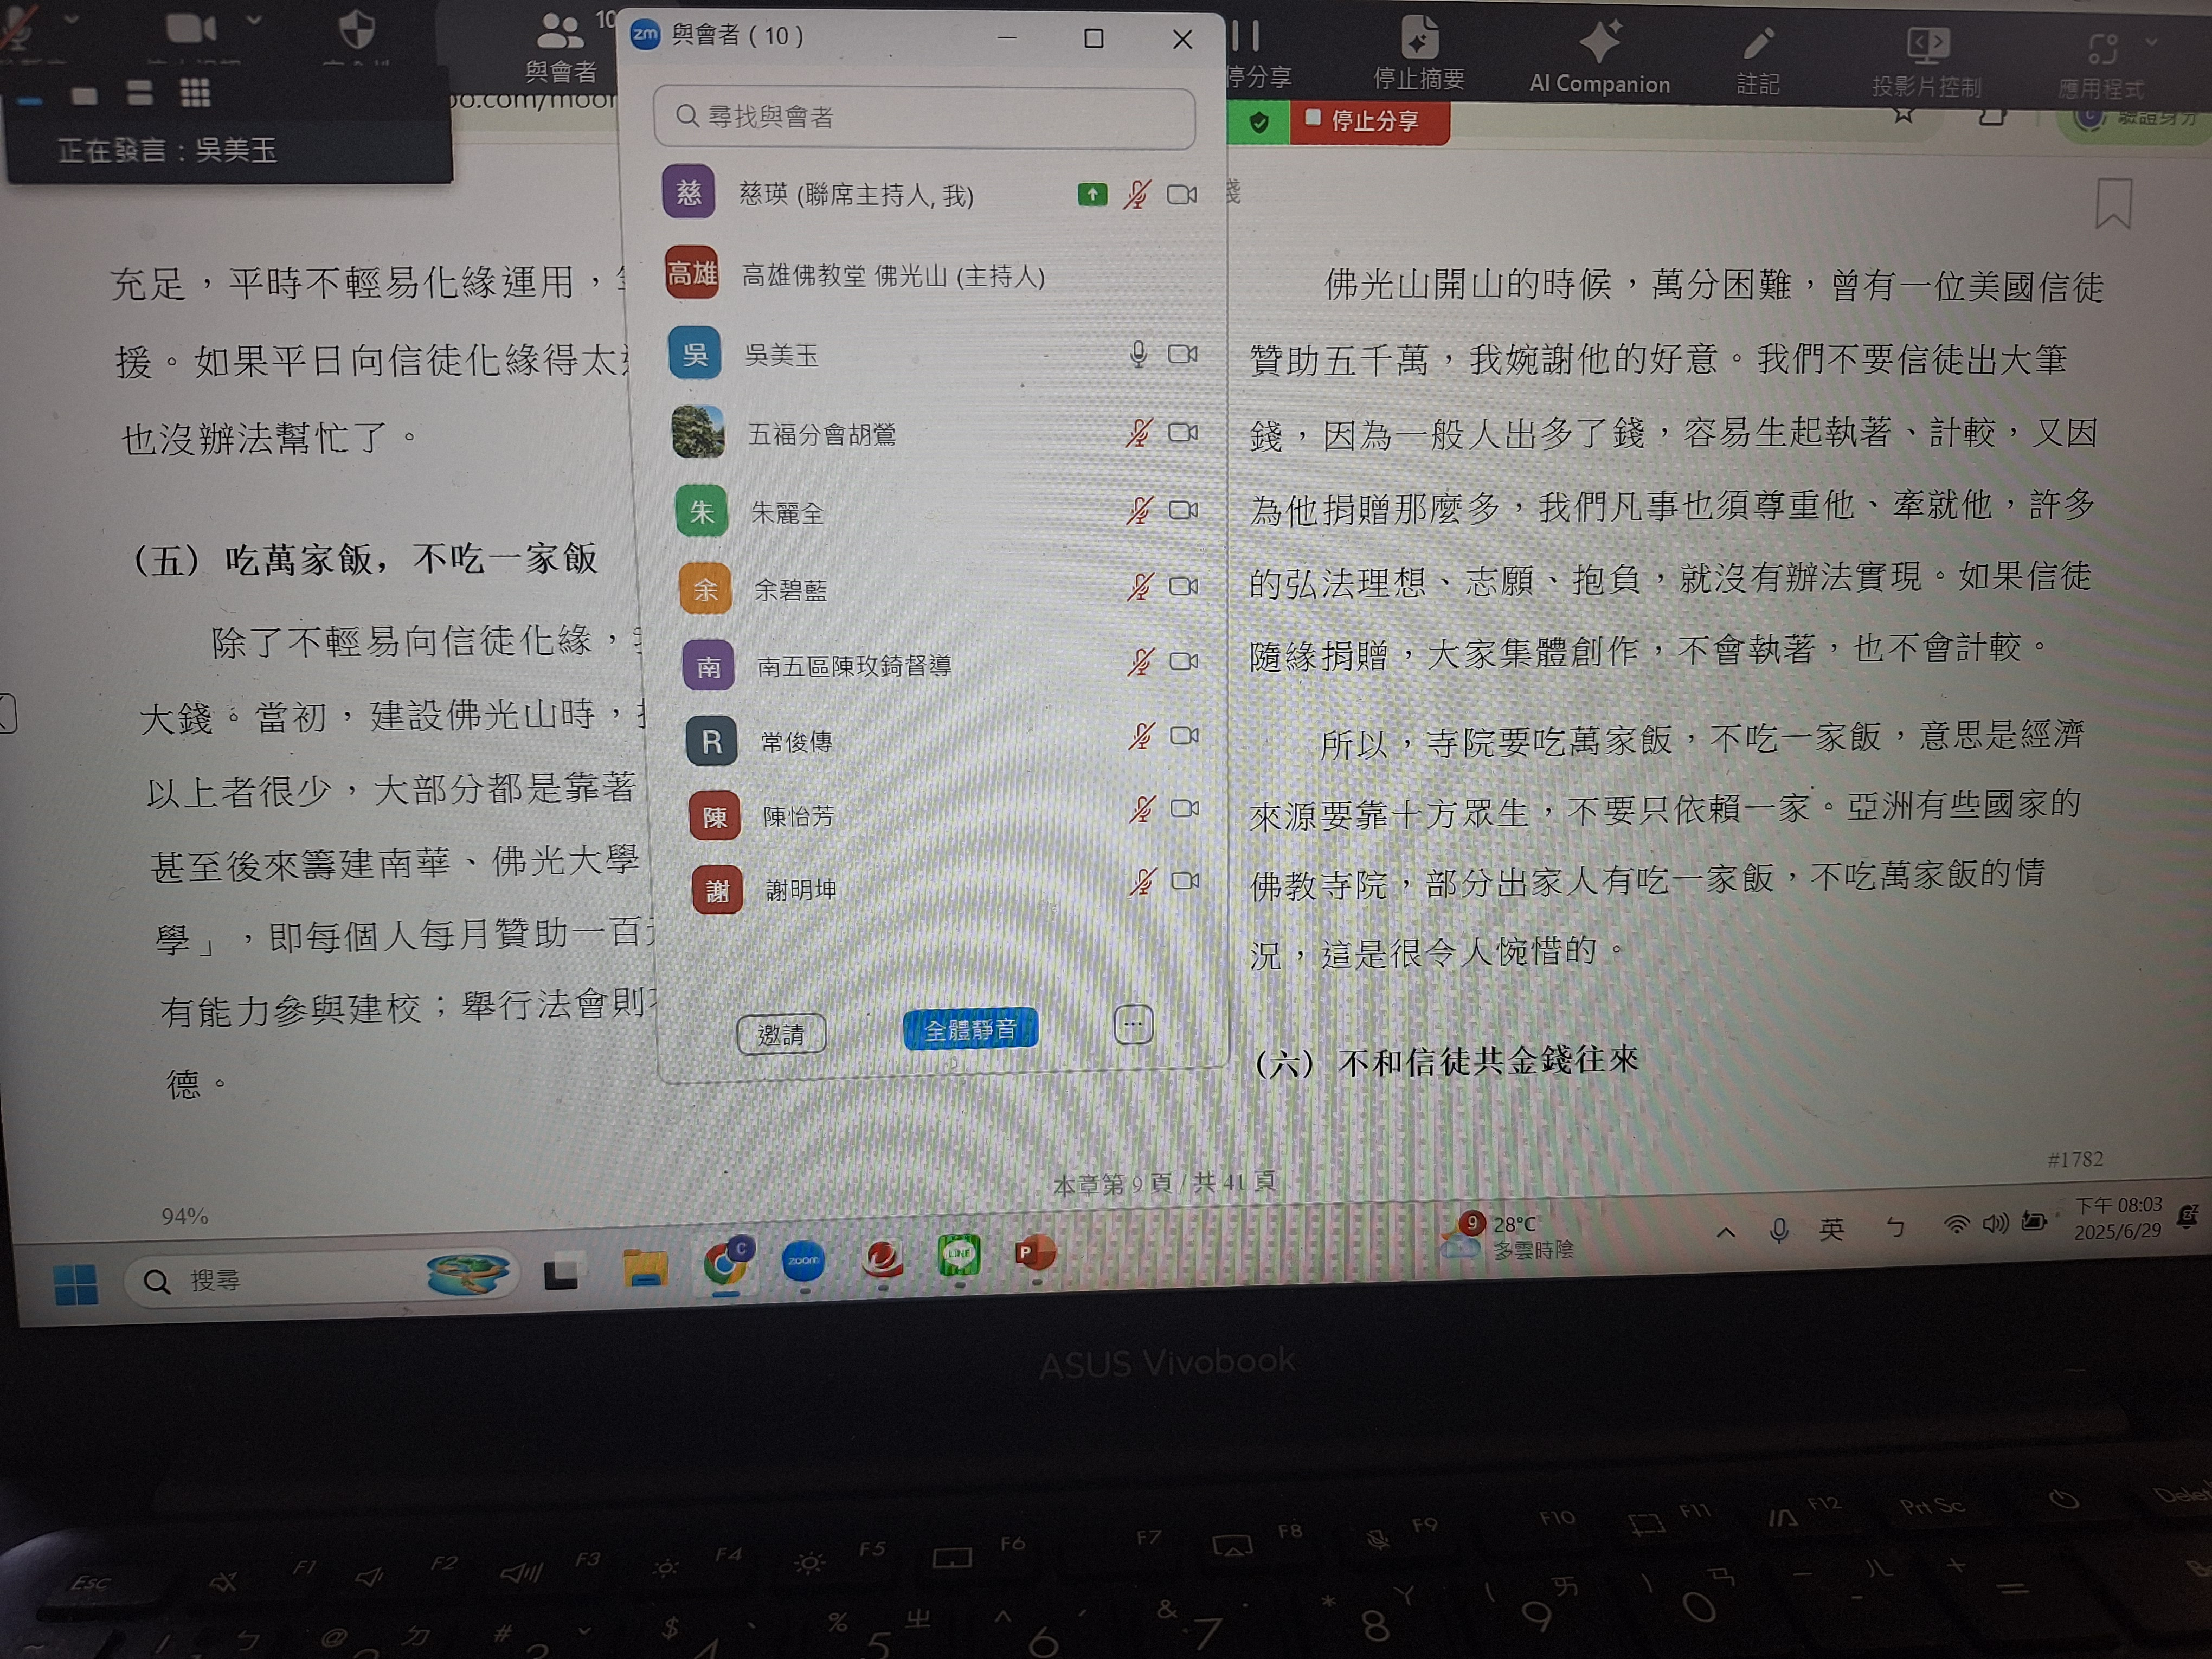Select 南五區陳玫錡督導 participant entry
Viewport: 2212px width, 1659px height.
point(853,665)
